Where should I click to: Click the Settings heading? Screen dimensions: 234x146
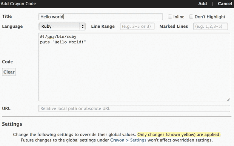click(12, 124)
